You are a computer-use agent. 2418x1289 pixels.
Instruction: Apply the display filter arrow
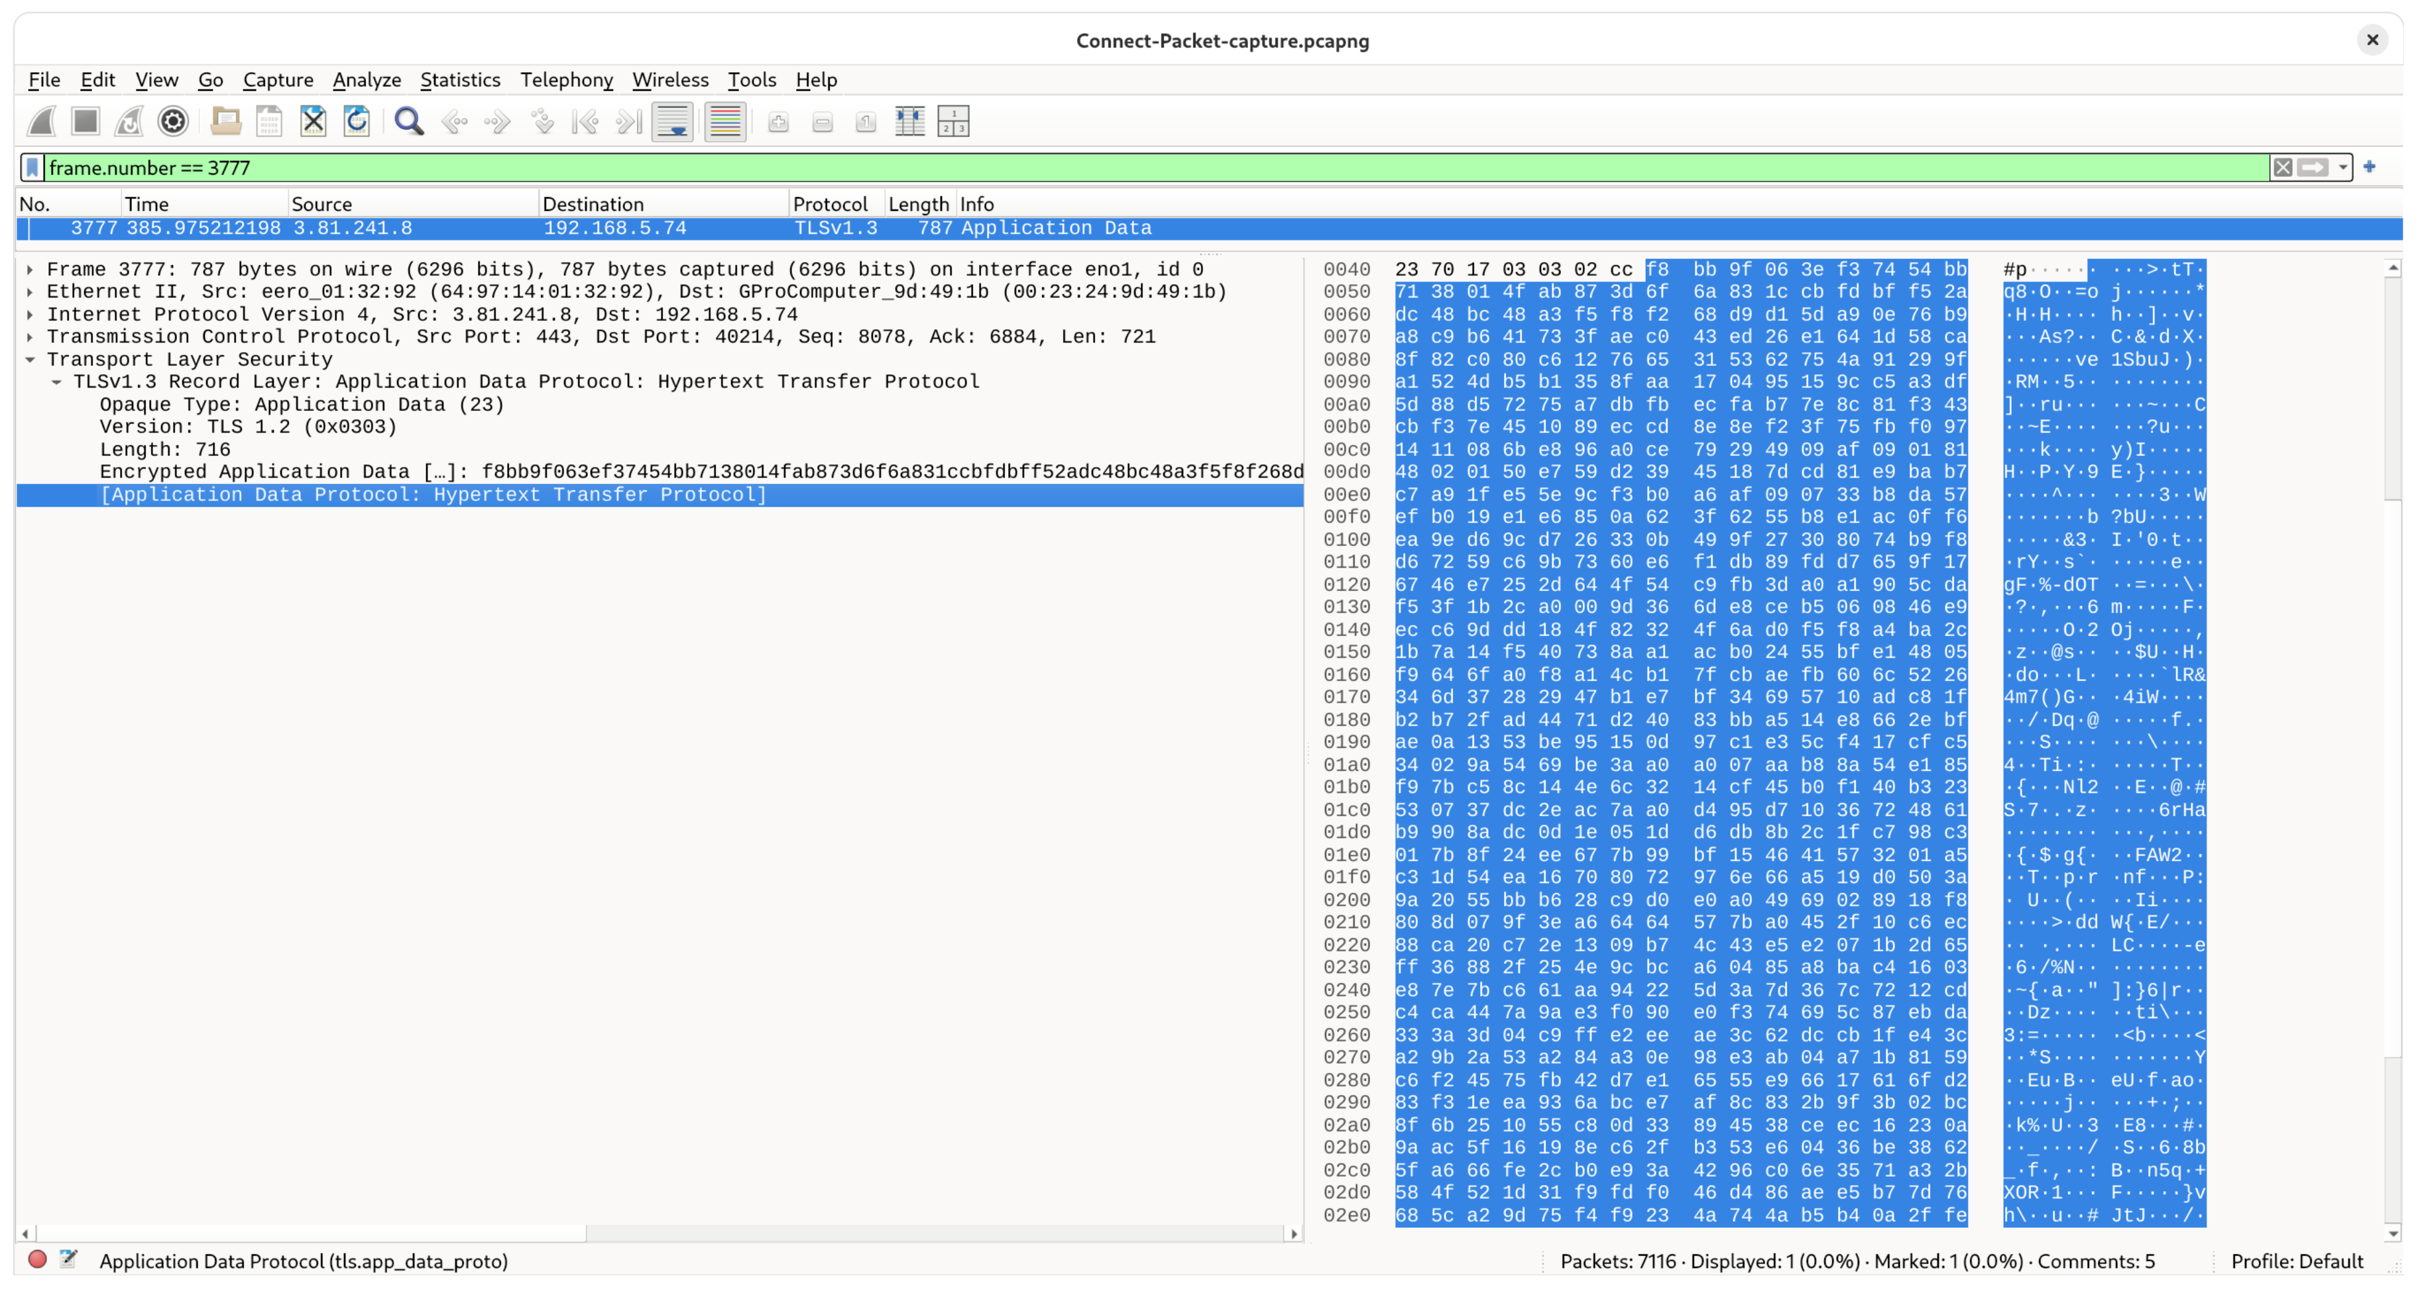pyautogui.click(x=2313, y=168)
